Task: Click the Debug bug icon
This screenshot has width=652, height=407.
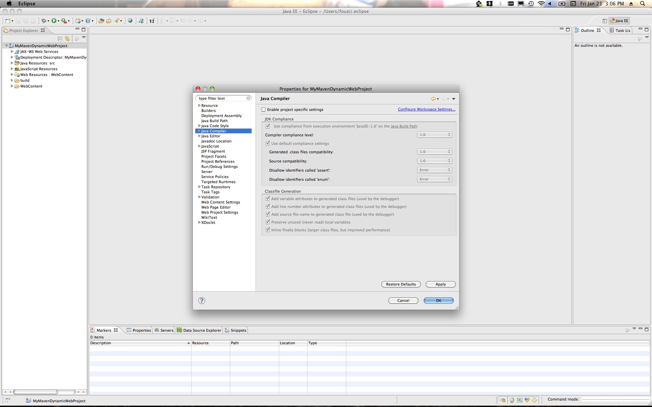Action: pyautogui.click(x=43, y=21)
